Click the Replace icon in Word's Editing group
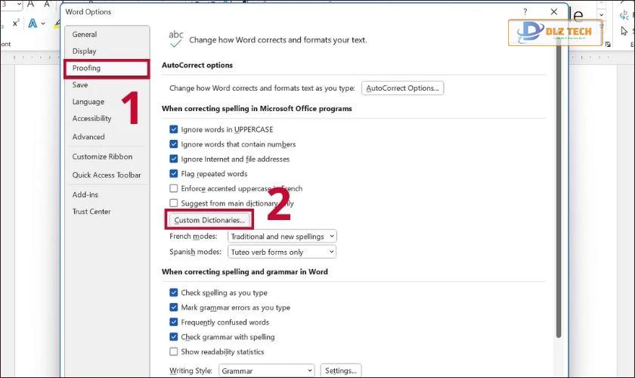The height and width of the screenshot is (378, 635). (624, 15)
